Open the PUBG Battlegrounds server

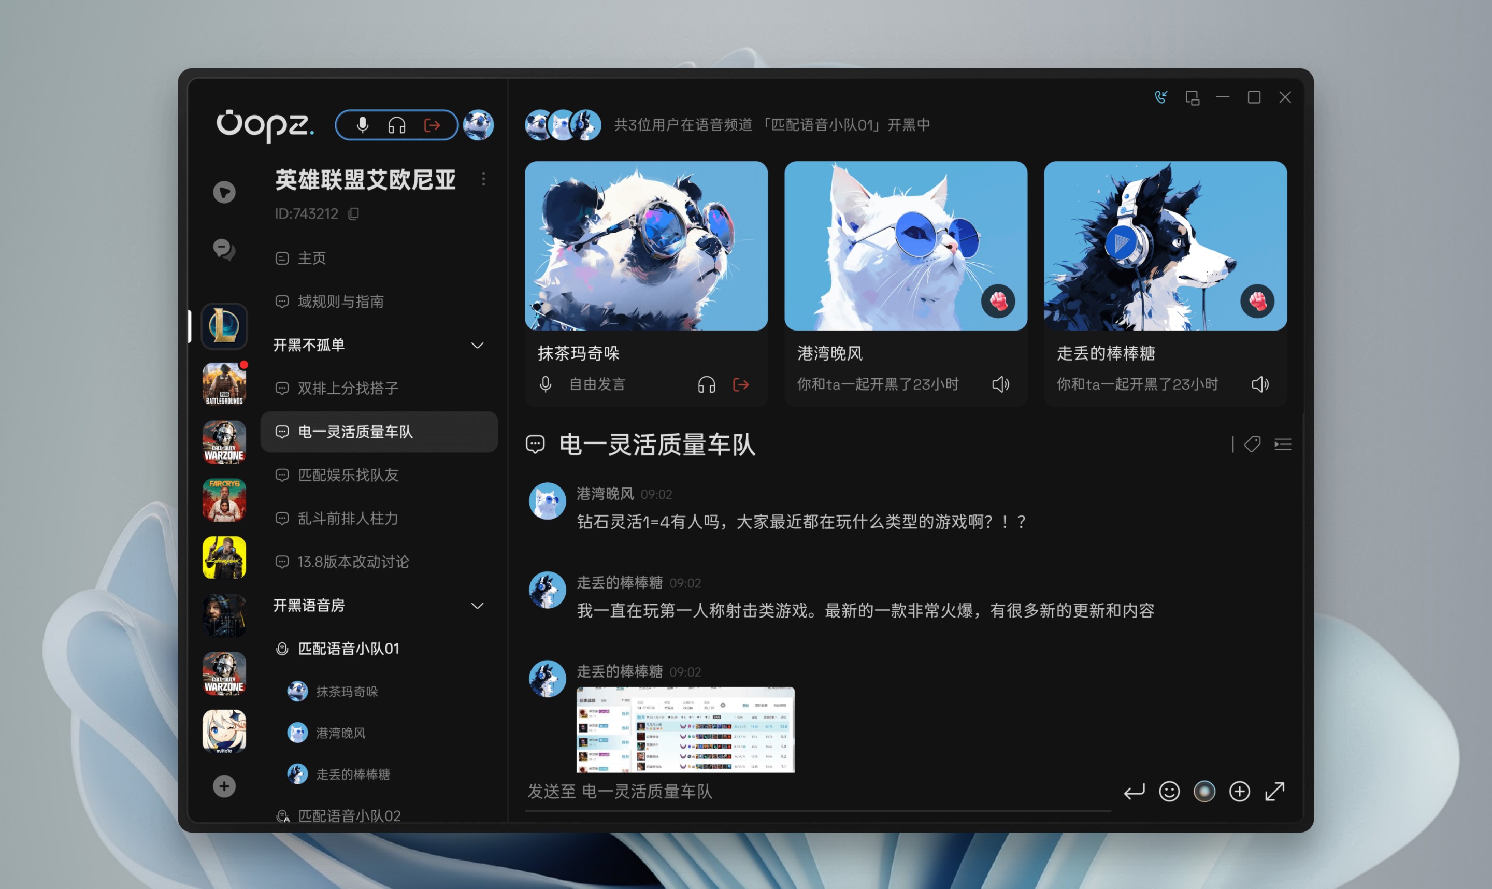click(x=224, y=384)
